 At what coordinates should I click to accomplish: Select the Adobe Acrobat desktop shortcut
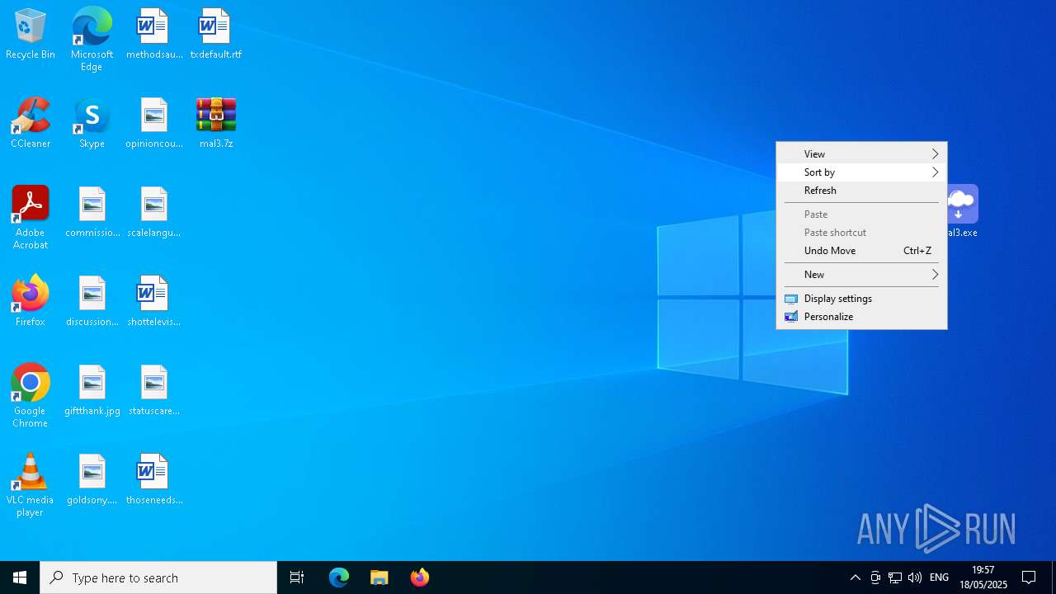[31, 217]
